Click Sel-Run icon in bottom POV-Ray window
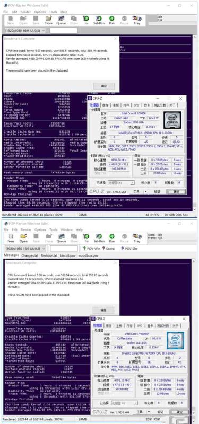This screenshot has height=424, width=199. pyautogui.click(x=99, y=238)
